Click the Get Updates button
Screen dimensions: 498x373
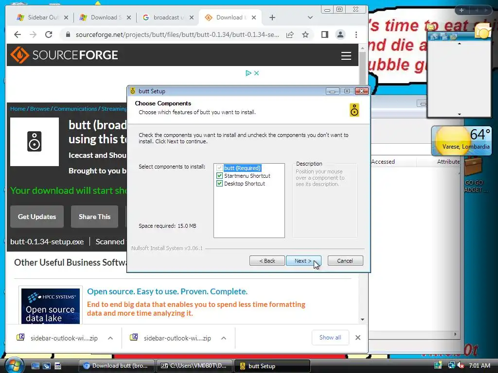tap(37, 217)
